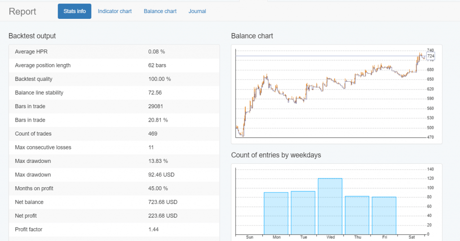Viewport: 460px width, 241px height.
Task: Click the Tuesday entries bar
Action: [x=303, y=213]
